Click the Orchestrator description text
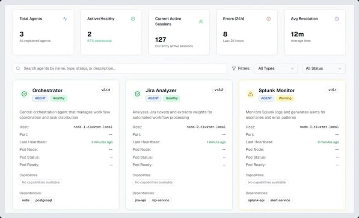Viewport: 359px width, 218px height. pyautogui.click(x=65, y=115)
